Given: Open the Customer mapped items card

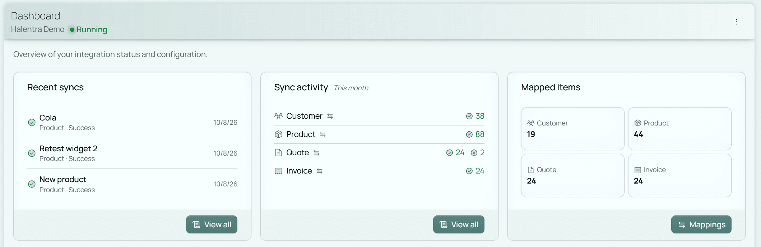Looking at the screenshot, I should point(573,129).
